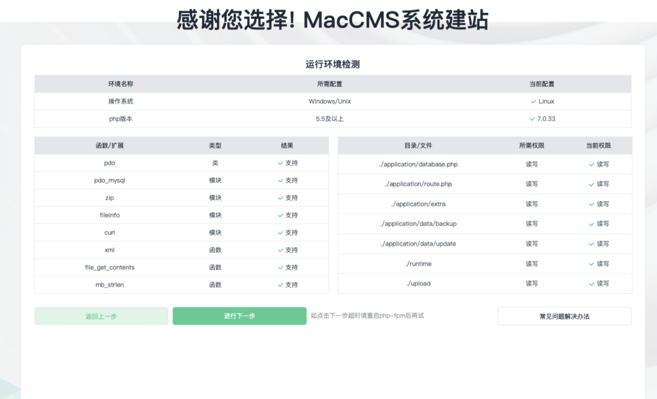657x399 pixels.
Task: Select the fileinfo module row
Action: click(109, 215)
